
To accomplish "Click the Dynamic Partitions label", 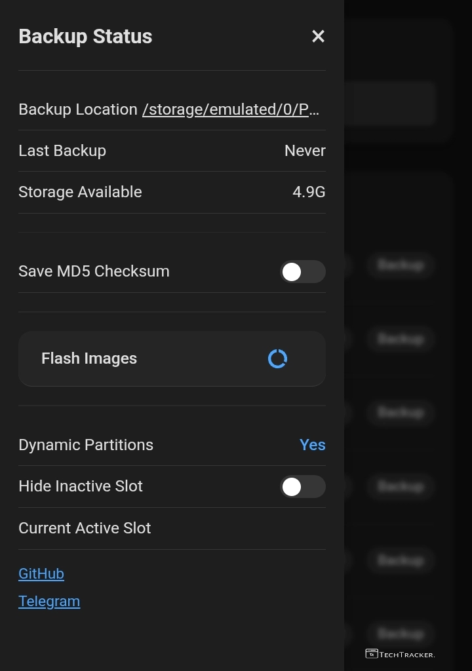I will (86, 445).
